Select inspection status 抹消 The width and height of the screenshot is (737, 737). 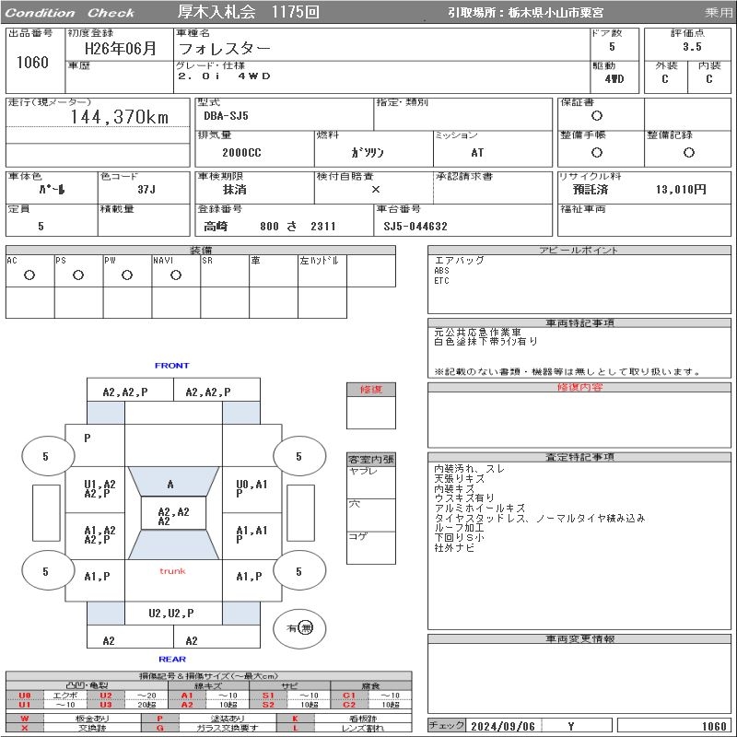click(235, 190)
